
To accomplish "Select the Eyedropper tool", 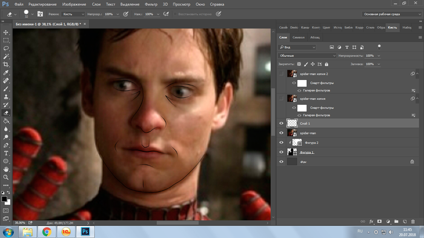I will coord(5,73).
